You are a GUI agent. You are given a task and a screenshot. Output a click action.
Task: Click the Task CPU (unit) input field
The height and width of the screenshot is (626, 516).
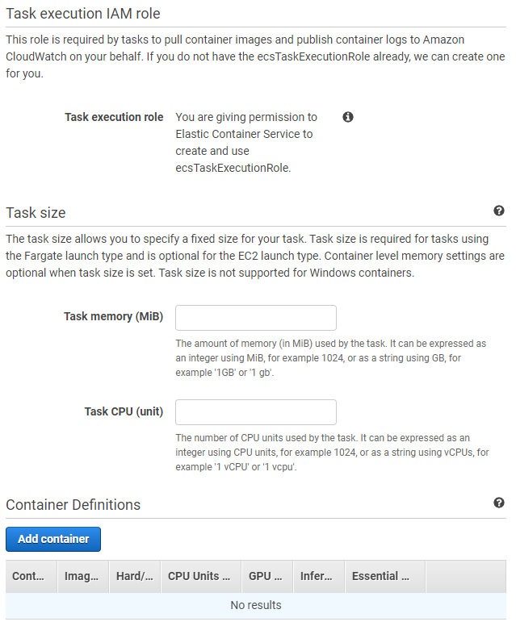click(256, 412)
